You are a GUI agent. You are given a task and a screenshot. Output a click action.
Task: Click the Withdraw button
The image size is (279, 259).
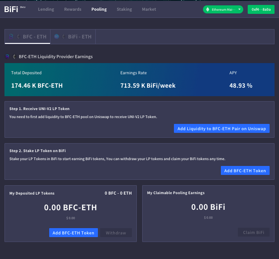[x=116, y=233]
